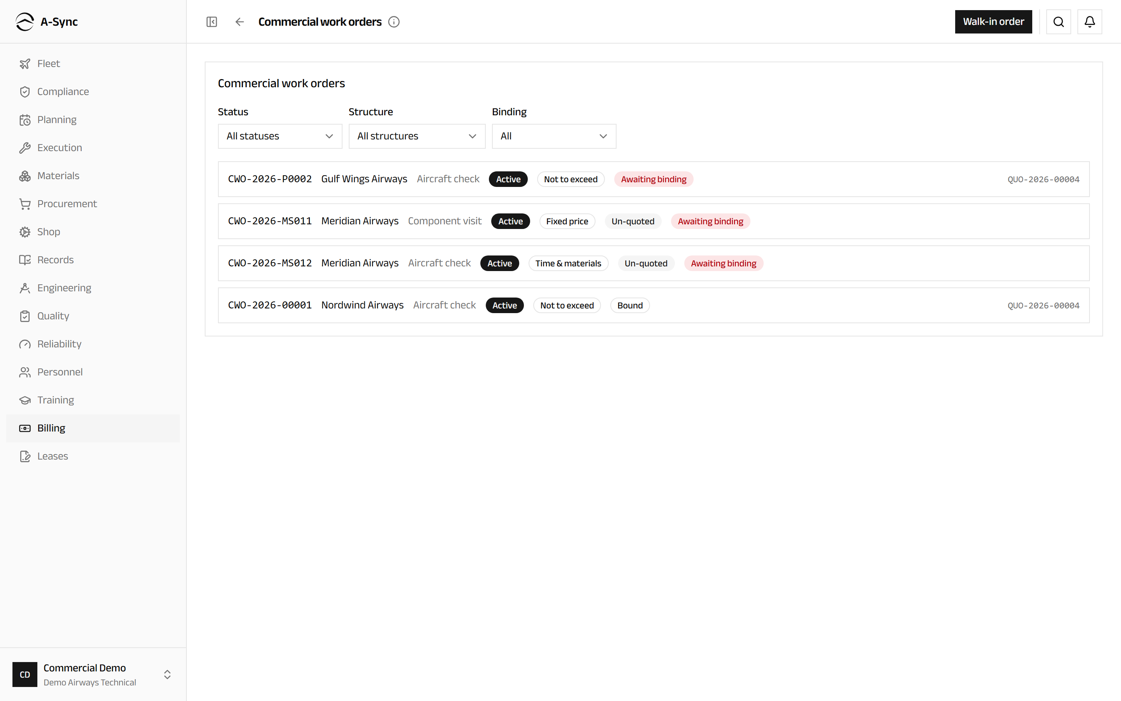Click Component visit label on Meridian row
Screen dimensions: 1121x701
click(445, 221)
